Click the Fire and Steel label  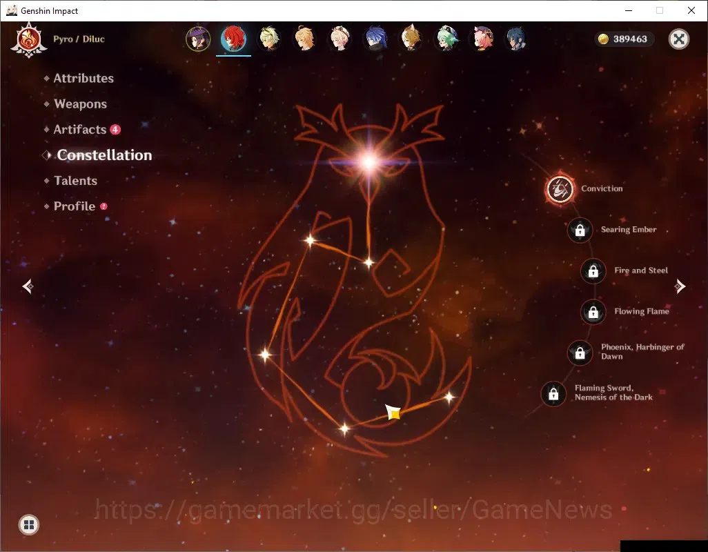coord(641,270)
